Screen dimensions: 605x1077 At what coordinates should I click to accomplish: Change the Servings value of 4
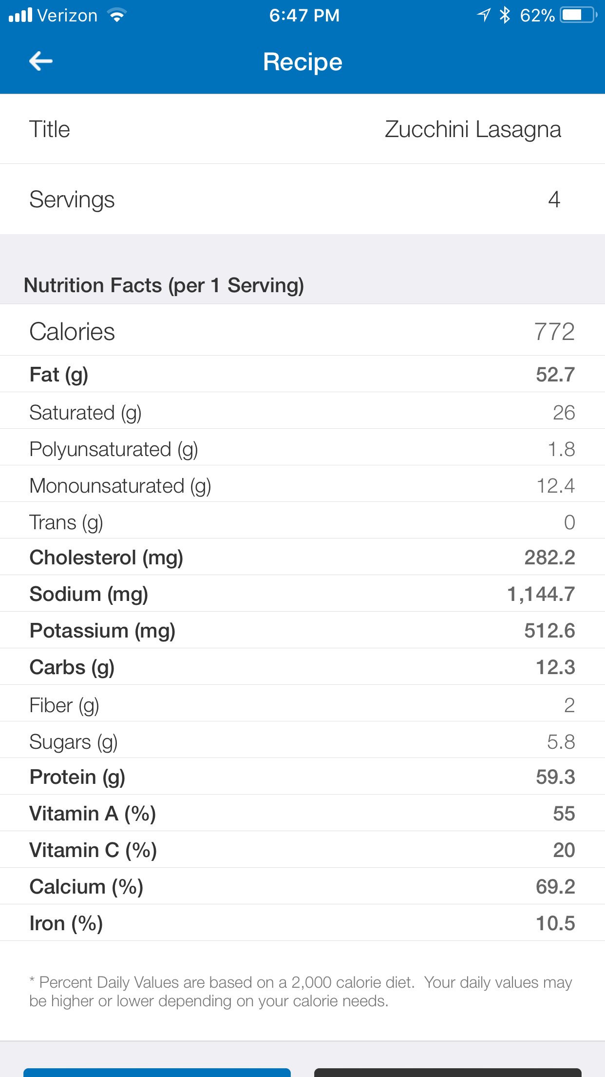tap(554, 199)
